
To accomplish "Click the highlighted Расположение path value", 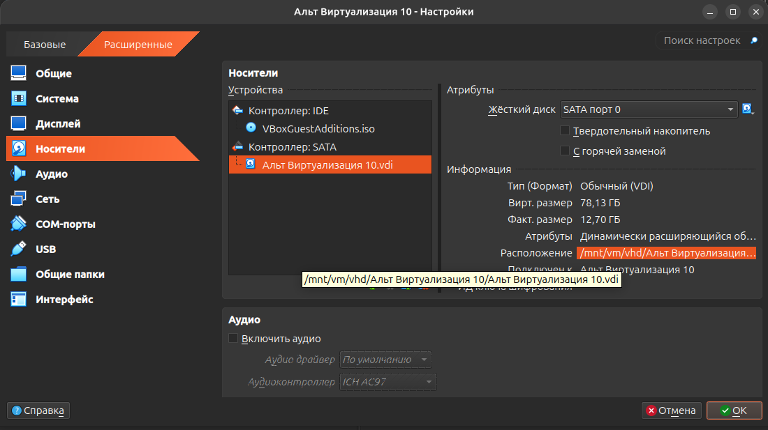I will 667,253.
